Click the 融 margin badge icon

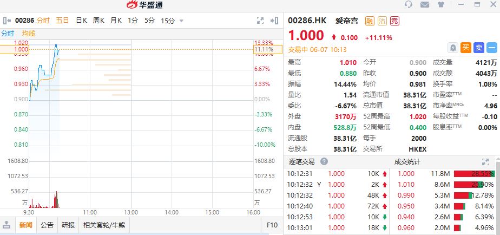pos(370,21)
